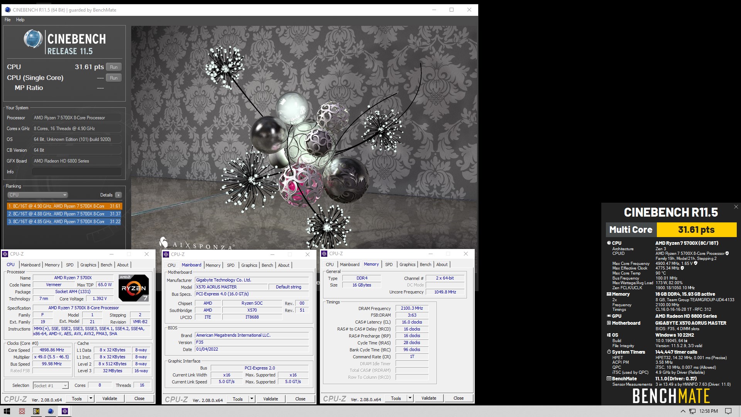The image size is (741, 417).
Task: Open the Cinebench Help menu
Action: [x=20, y=20]
